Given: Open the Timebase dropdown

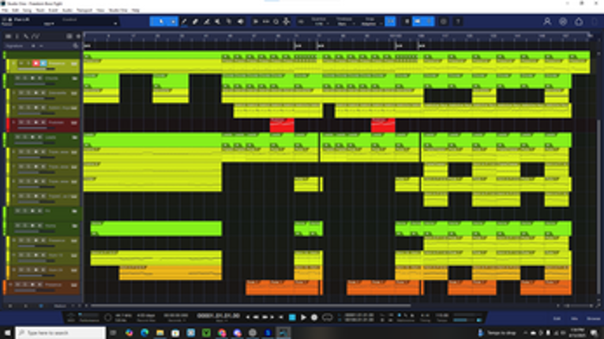Looking at the screenshot, I should point(344,22).
